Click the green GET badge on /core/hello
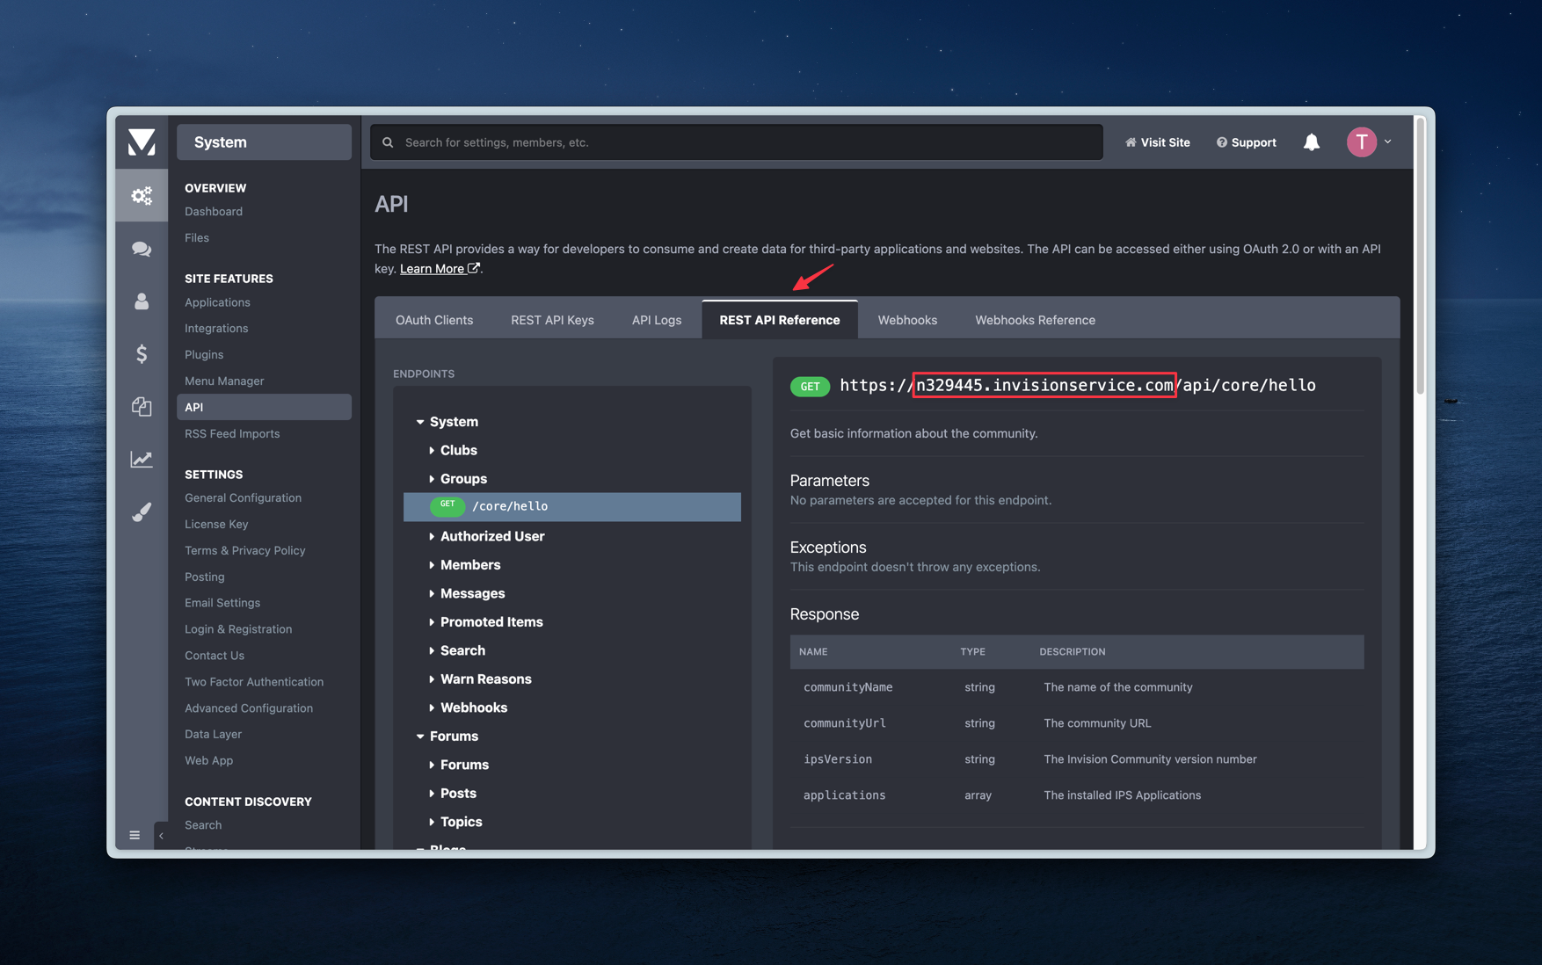This screenshot has width=1542, height=965. point(448,506)
